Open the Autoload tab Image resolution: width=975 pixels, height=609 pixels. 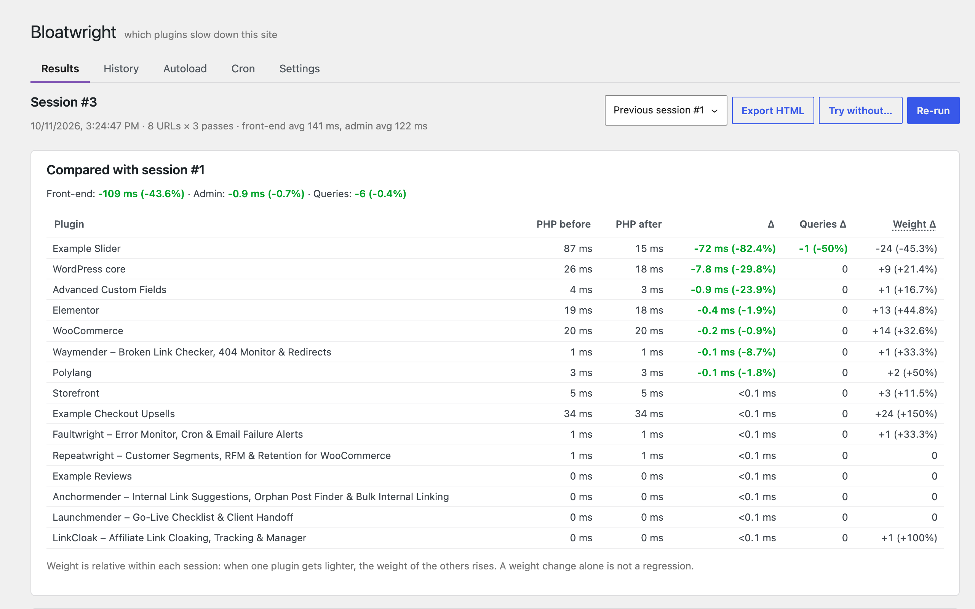(185, 69)
